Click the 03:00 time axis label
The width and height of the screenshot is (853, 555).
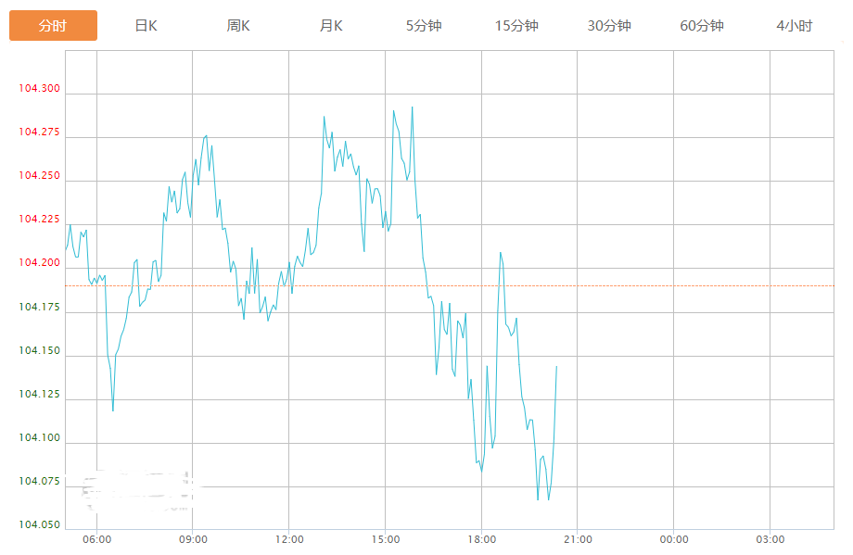click(770, 539)
